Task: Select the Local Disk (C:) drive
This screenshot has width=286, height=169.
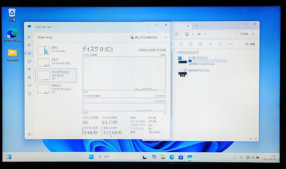Action: tap(202, 61)
